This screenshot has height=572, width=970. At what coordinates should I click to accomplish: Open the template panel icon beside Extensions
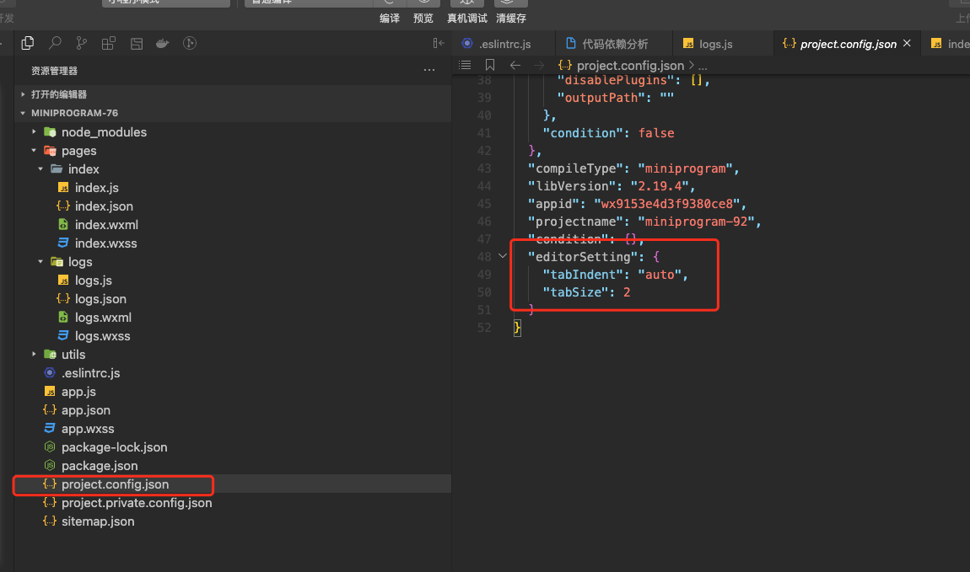pyautogui.click(x=136, y=43)
